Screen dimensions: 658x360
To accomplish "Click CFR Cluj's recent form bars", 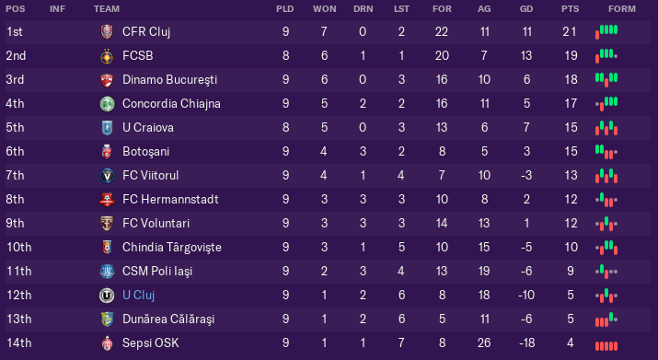I will (x=606, y=32).
